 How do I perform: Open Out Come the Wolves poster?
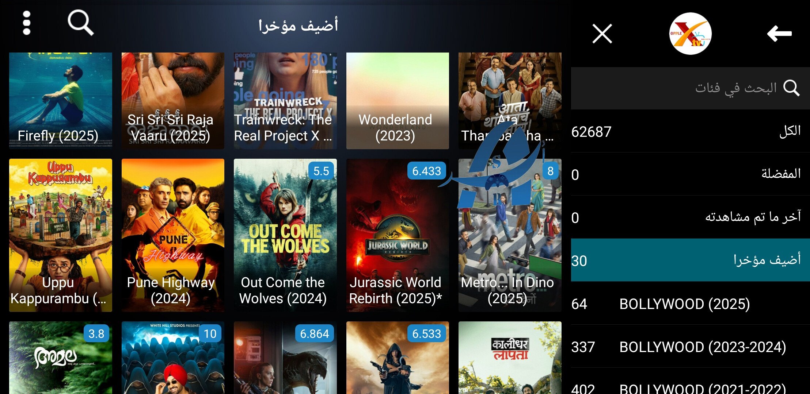pyautogui.click(x=285, y=235)
